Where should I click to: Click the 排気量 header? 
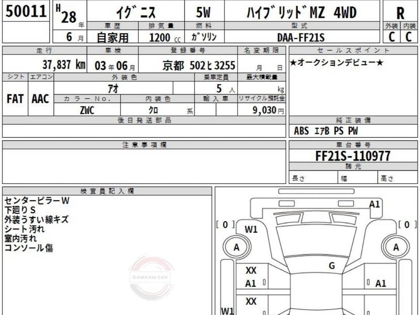[x=161, y=26]
